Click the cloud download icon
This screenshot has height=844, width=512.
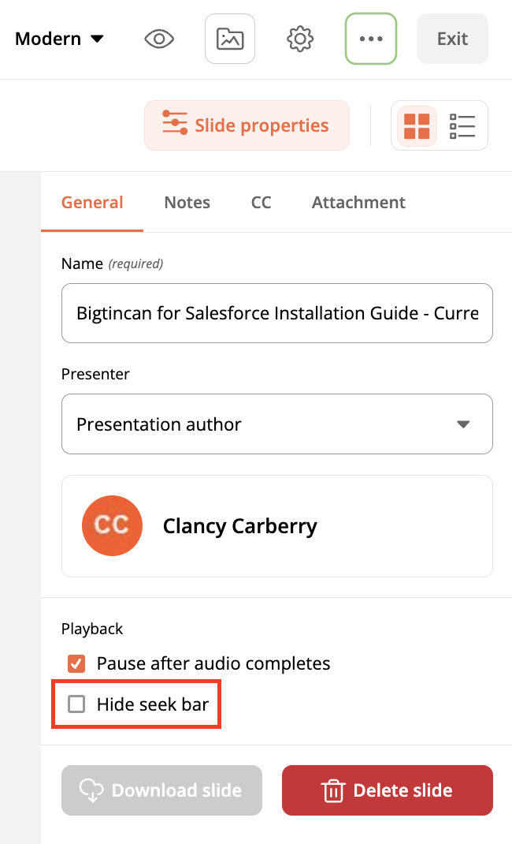click(91, 790)
